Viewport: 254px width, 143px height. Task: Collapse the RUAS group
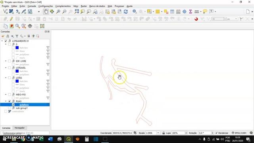(x=6, y=101)
